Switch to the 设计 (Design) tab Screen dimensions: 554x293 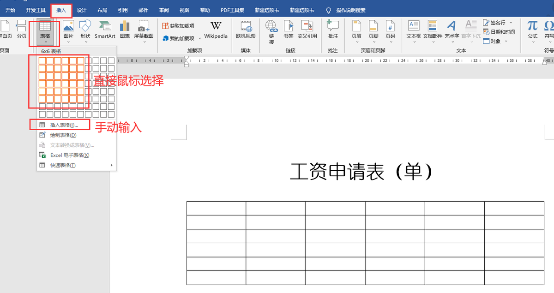tap(82, 10)
